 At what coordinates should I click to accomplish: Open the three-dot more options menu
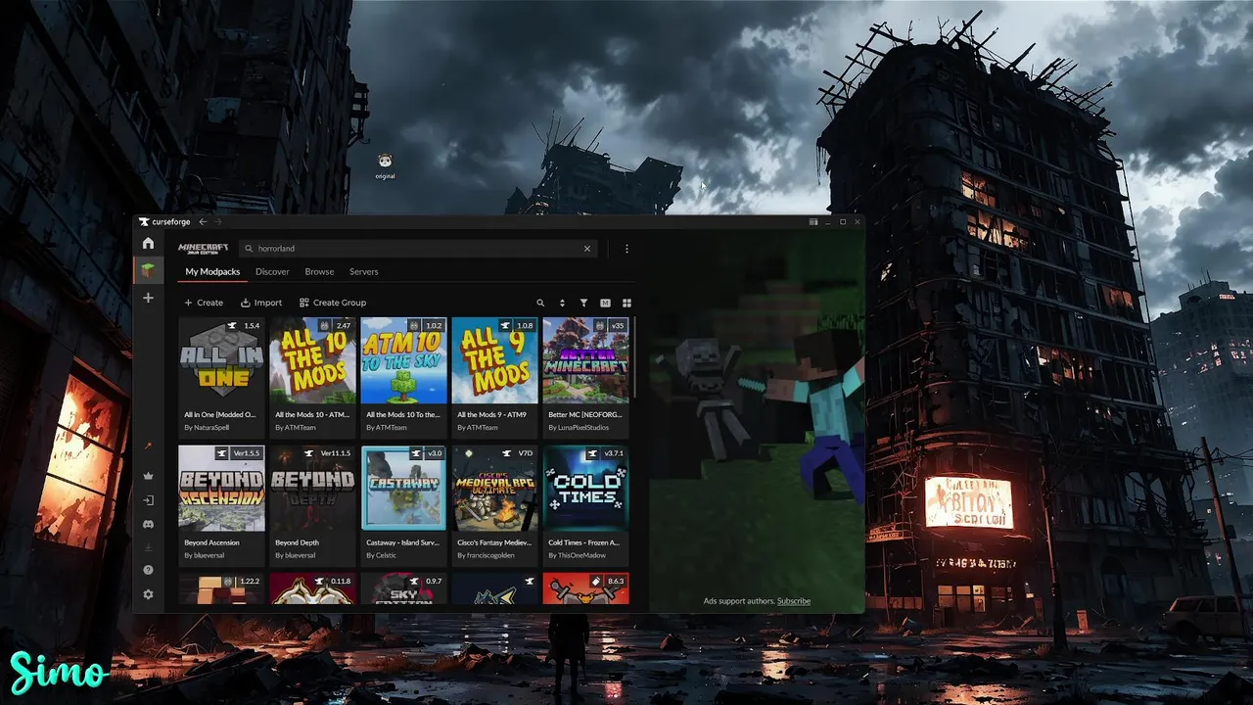tap(626, 249)
